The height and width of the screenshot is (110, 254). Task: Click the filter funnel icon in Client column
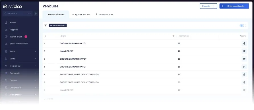coord(174,36)
